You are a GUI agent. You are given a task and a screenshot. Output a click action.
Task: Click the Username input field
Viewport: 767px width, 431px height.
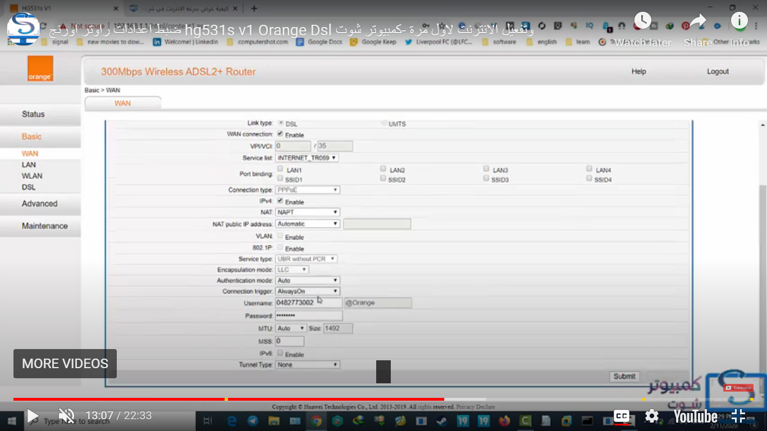309,303
